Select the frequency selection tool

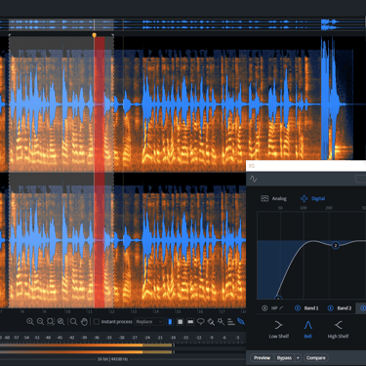click(190, 322)
